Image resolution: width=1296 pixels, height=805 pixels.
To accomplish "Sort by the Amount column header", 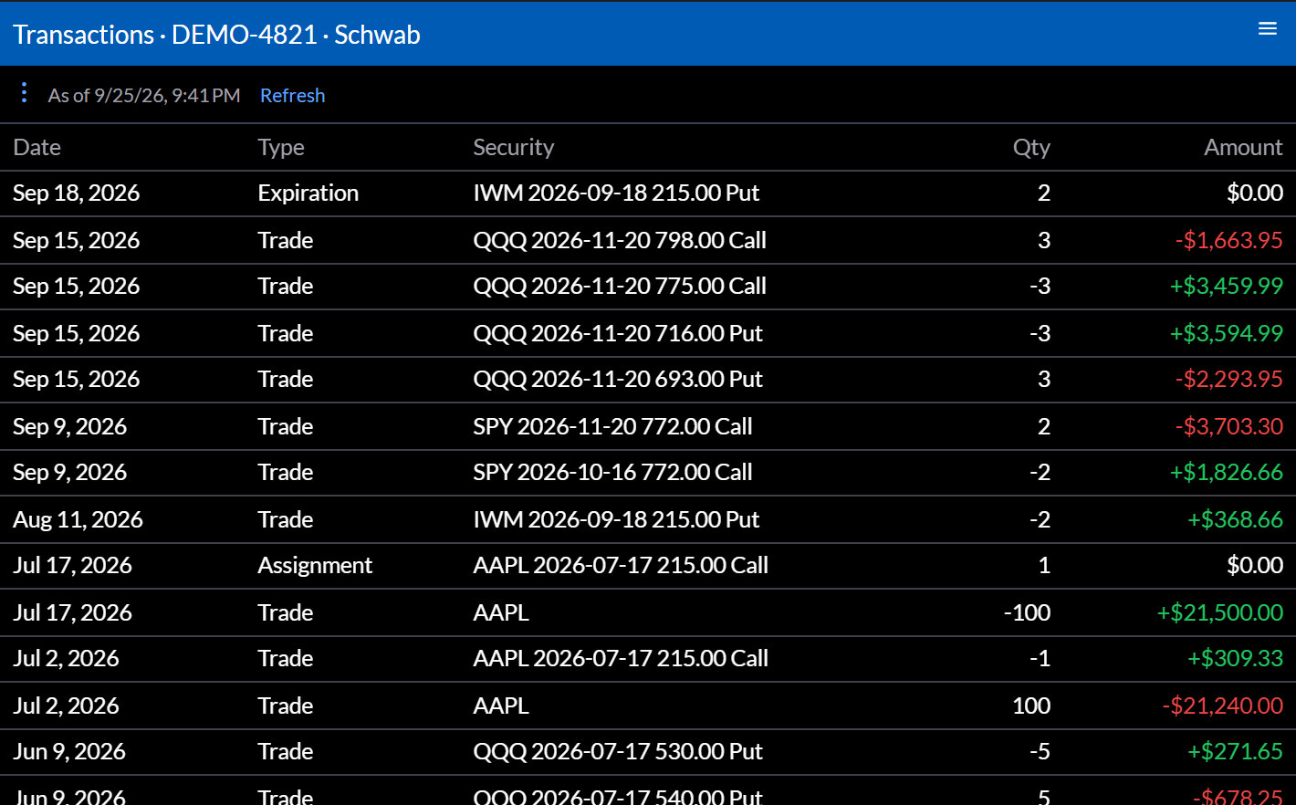I will click(1243, 147).
